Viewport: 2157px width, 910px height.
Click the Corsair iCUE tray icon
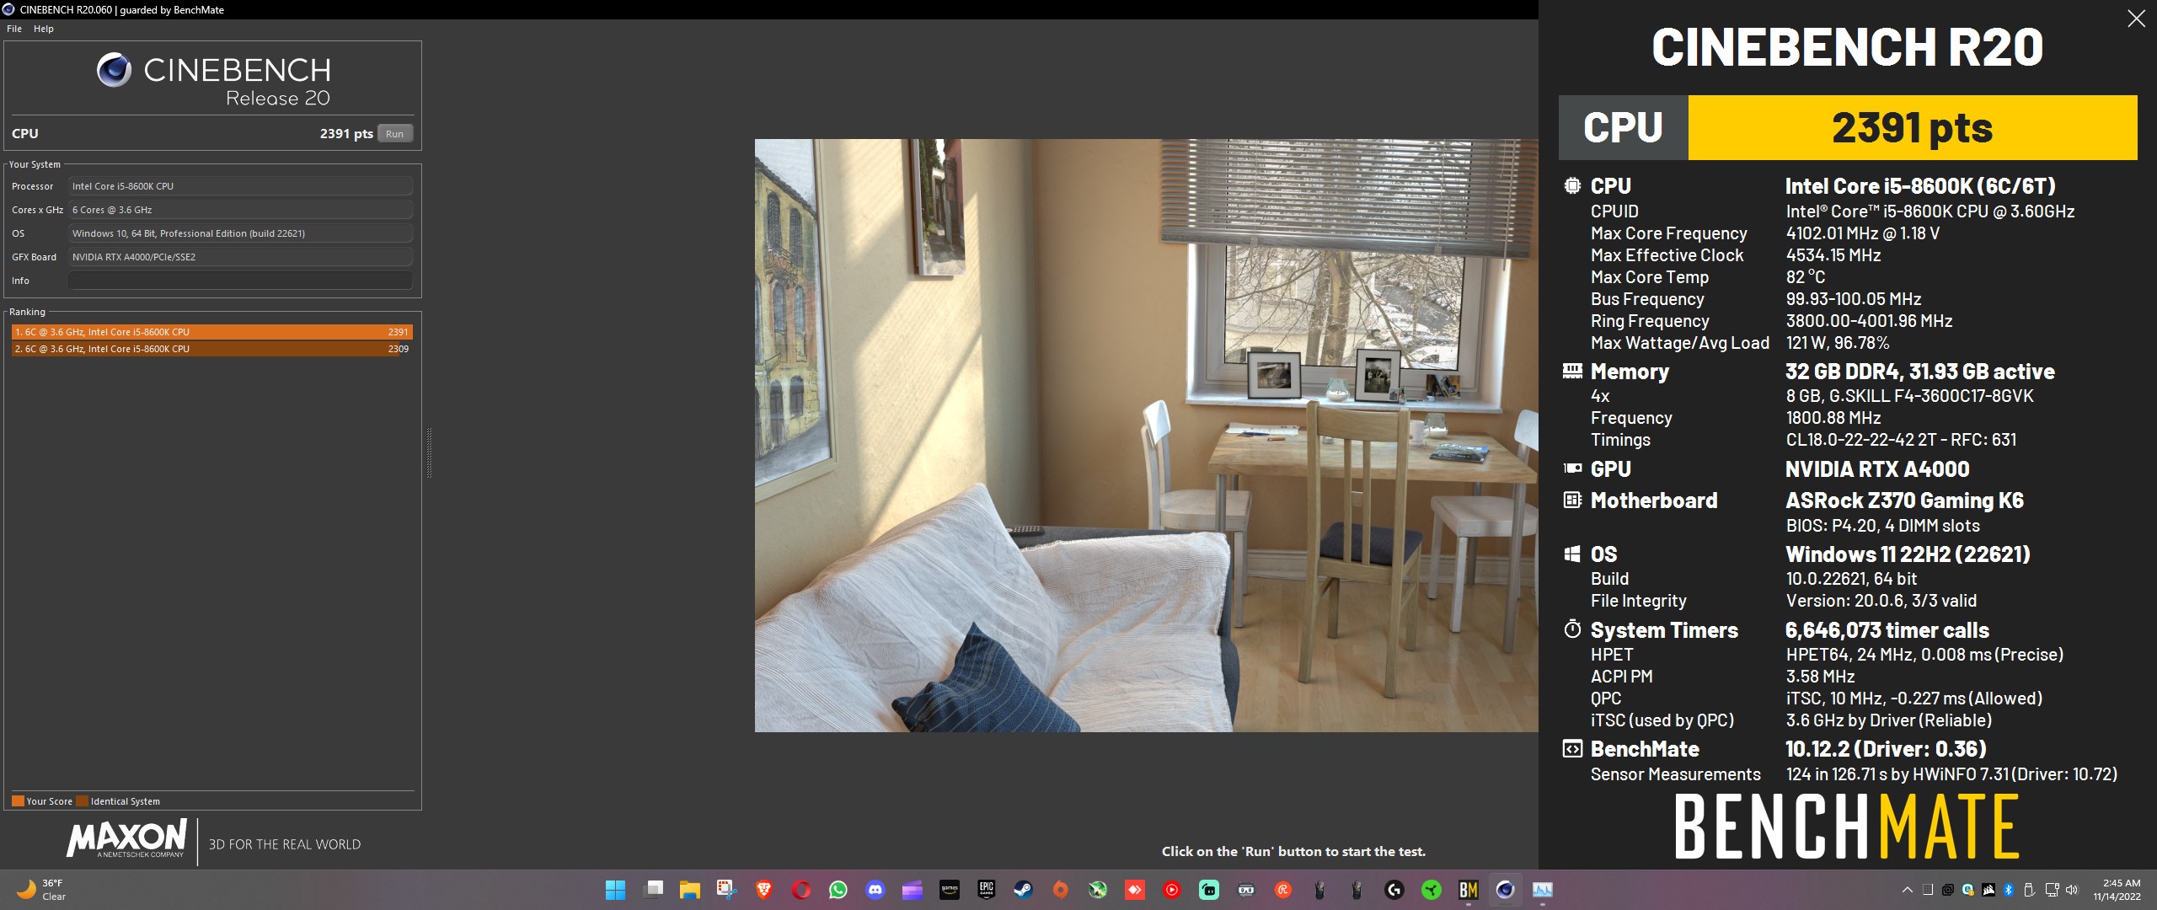(1988, 890)
